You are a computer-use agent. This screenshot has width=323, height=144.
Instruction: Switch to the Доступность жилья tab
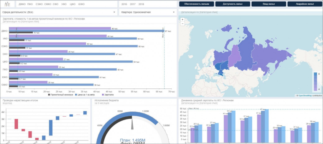(x=232, y=4)
